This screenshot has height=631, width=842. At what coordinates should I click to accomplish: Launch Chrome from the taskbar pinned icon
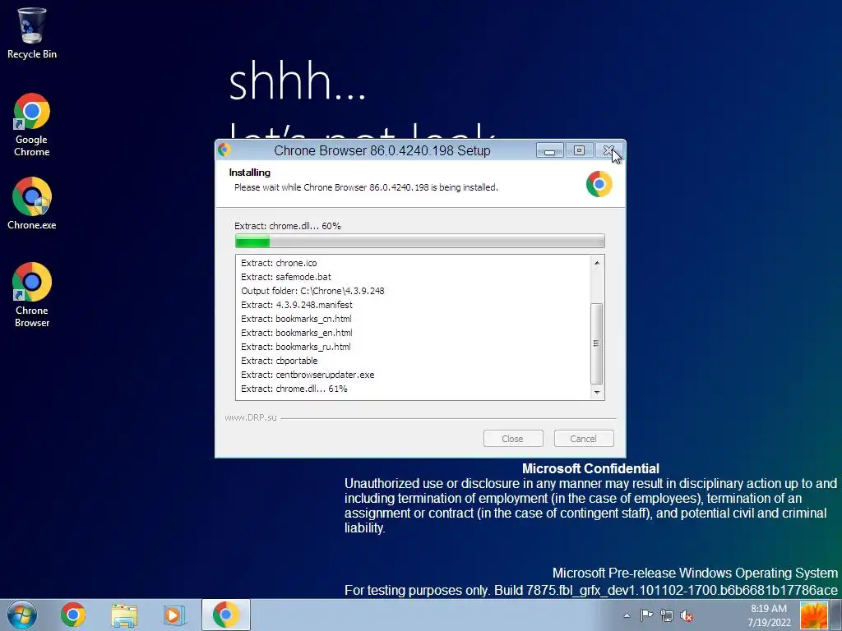click(73, 615)
